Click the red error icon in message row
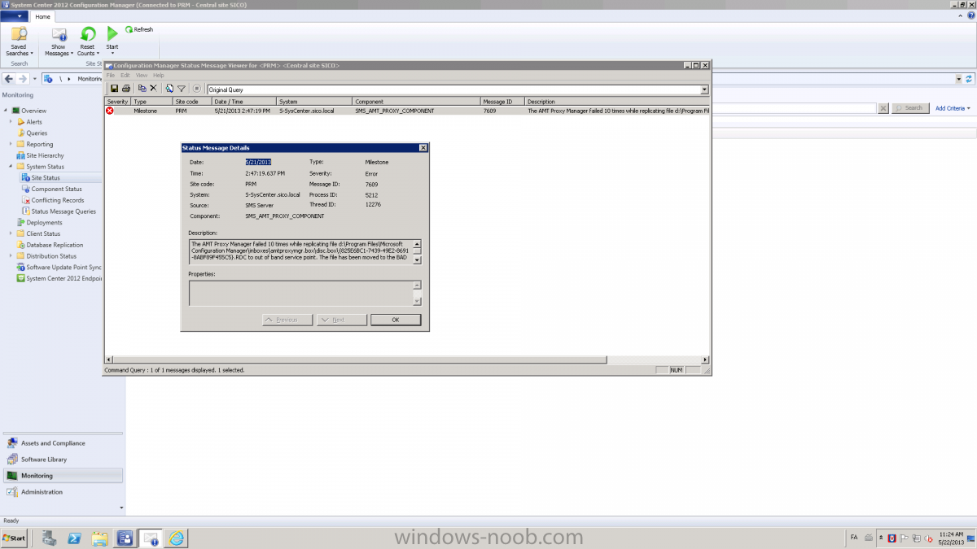The width and height of the screenshot is (977, 549). pyautogui.click(x=110, y=111)
